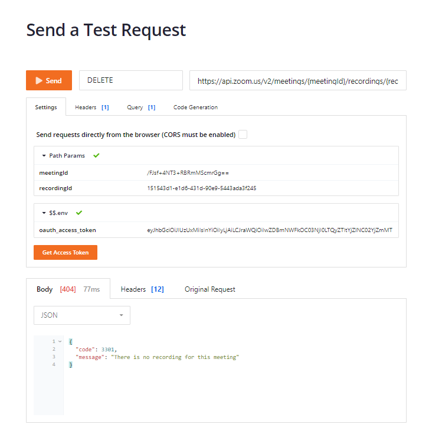Click the API request URL field
This screenshot has height=434, width=442.
297,80
